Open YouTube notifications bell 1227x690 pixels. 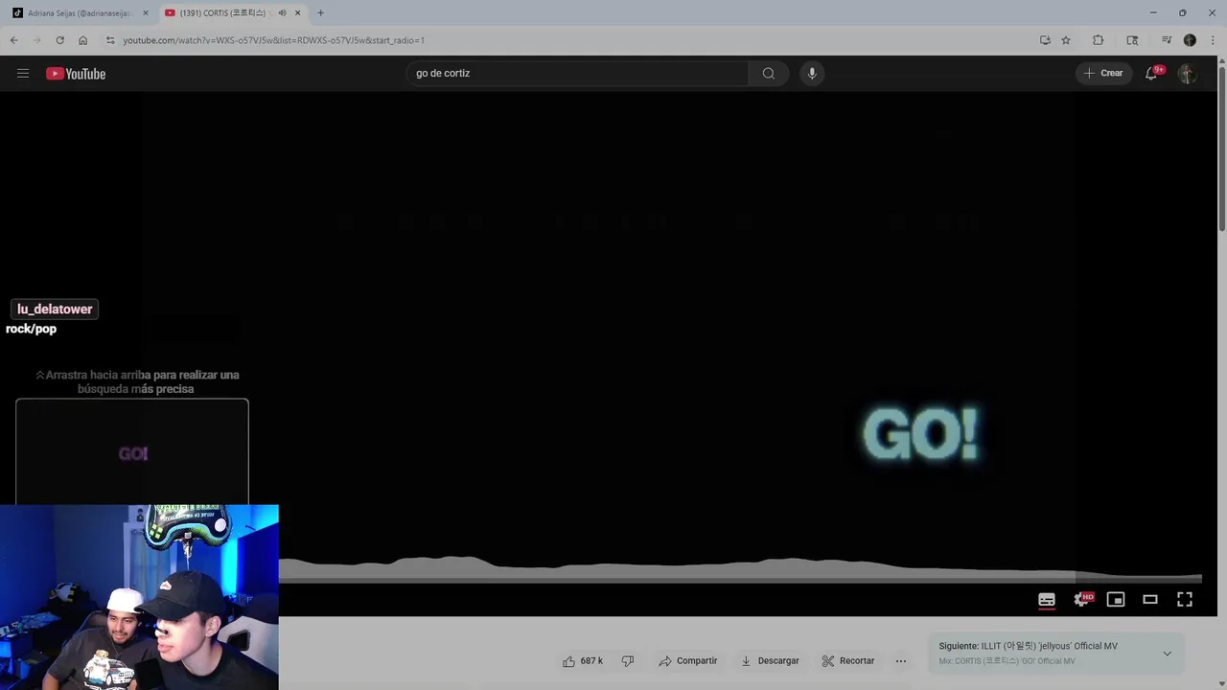(1152, 73)
